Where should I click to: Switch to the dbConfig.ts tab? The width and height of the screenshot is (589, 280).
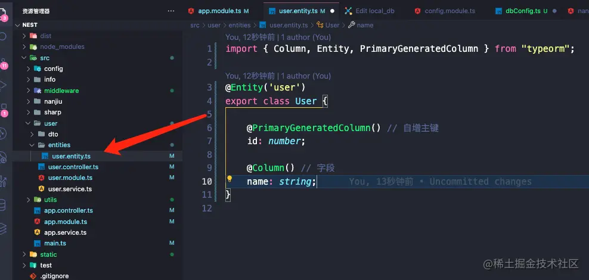coord(526,11)
